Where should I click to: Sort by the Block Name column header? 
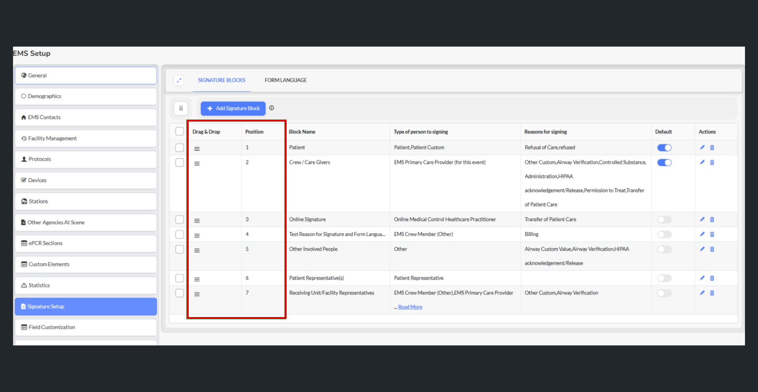click(302, 132)
